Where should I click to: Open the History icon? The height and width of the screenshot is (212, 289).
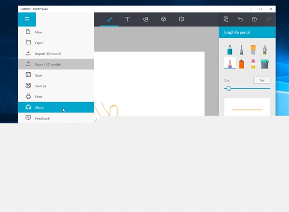coord(254,19)
